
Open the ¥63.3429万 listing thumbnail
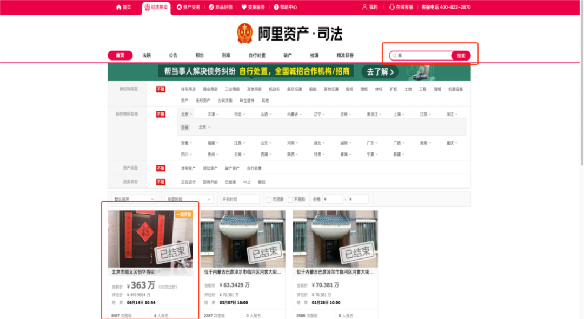[x=243, y=239]
